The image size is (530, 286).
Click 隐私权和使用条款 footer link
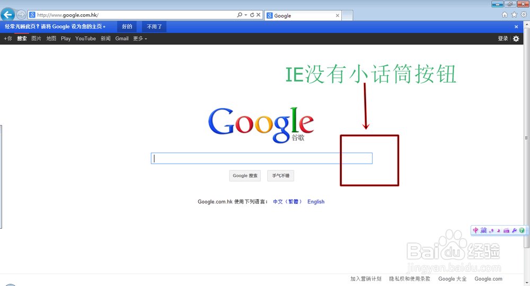(410, 279)
